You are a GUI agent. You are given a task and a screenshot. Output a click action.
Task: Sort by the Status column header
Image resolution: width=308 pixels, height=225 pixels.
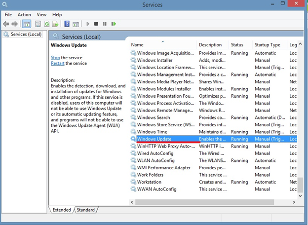coord(241,45)
